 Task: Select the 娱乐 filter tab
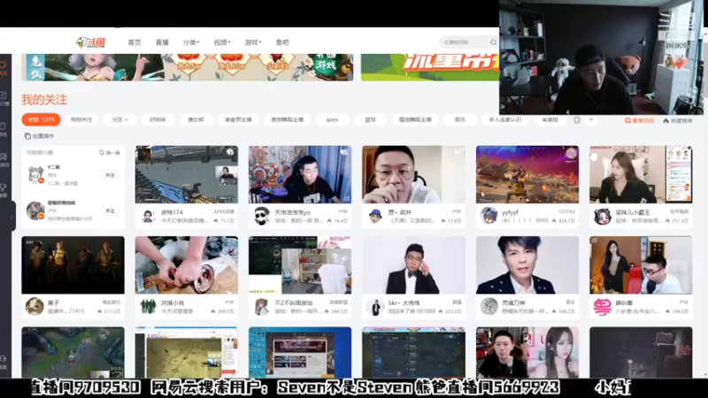click(x=459, y=119)
